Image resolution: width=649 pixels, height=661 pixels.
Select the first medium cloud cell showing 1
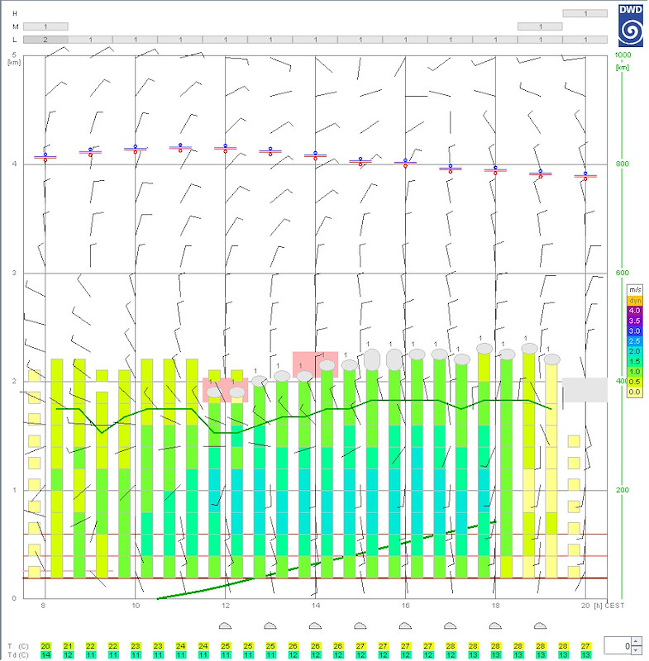click(45, 26)
